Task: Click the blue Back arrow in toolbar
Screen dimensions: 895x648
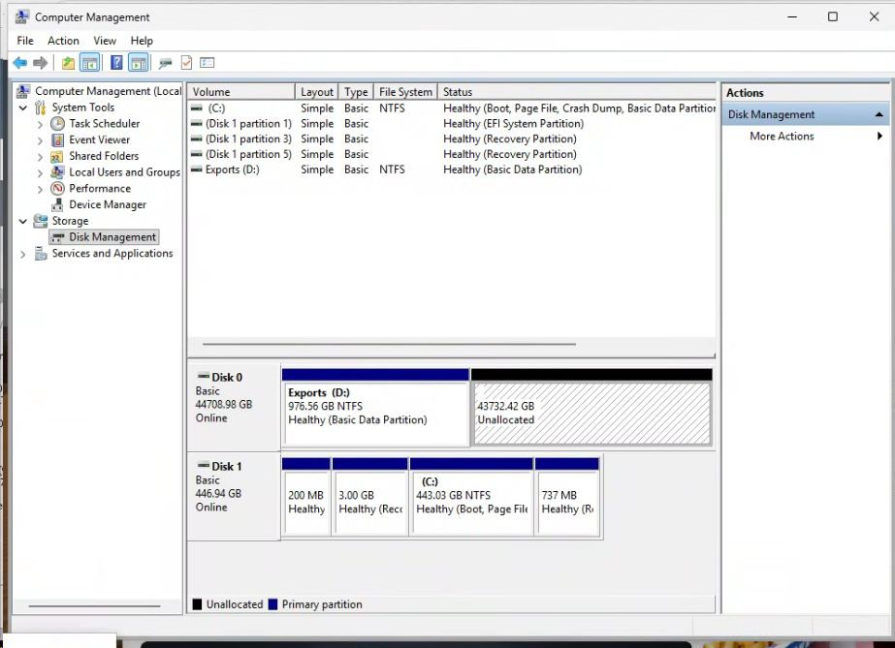Action: (x=20, y=63)
